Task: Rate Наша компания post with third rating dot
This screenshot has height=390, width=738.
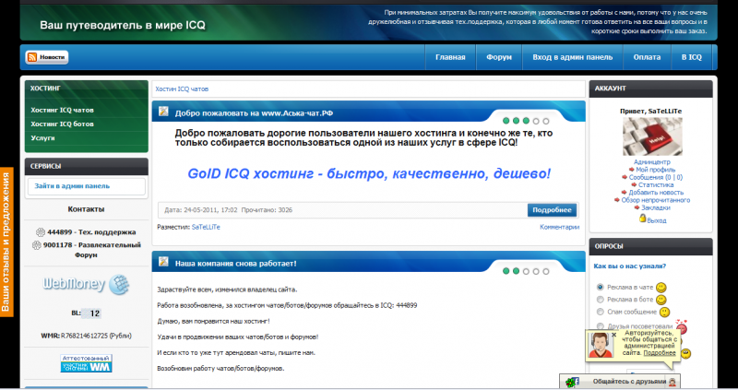Action: pos(526,271)
